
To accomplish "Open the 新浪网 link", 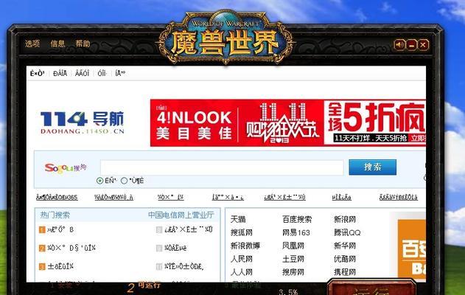I will click(345, 219).
